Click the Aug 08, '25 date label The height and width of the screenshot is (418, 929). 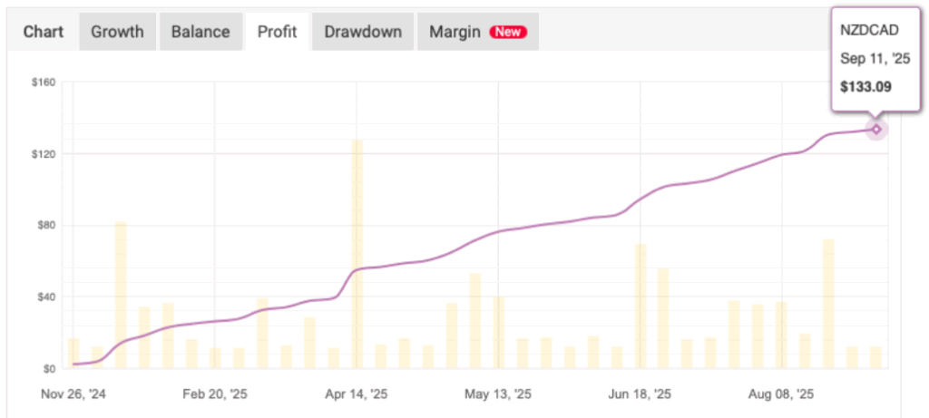tap(781, 394)
